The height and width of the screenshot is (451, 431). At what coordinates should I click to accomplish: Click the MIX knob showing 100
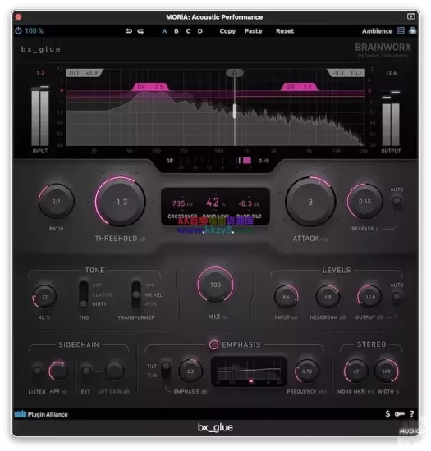[215, 285]
